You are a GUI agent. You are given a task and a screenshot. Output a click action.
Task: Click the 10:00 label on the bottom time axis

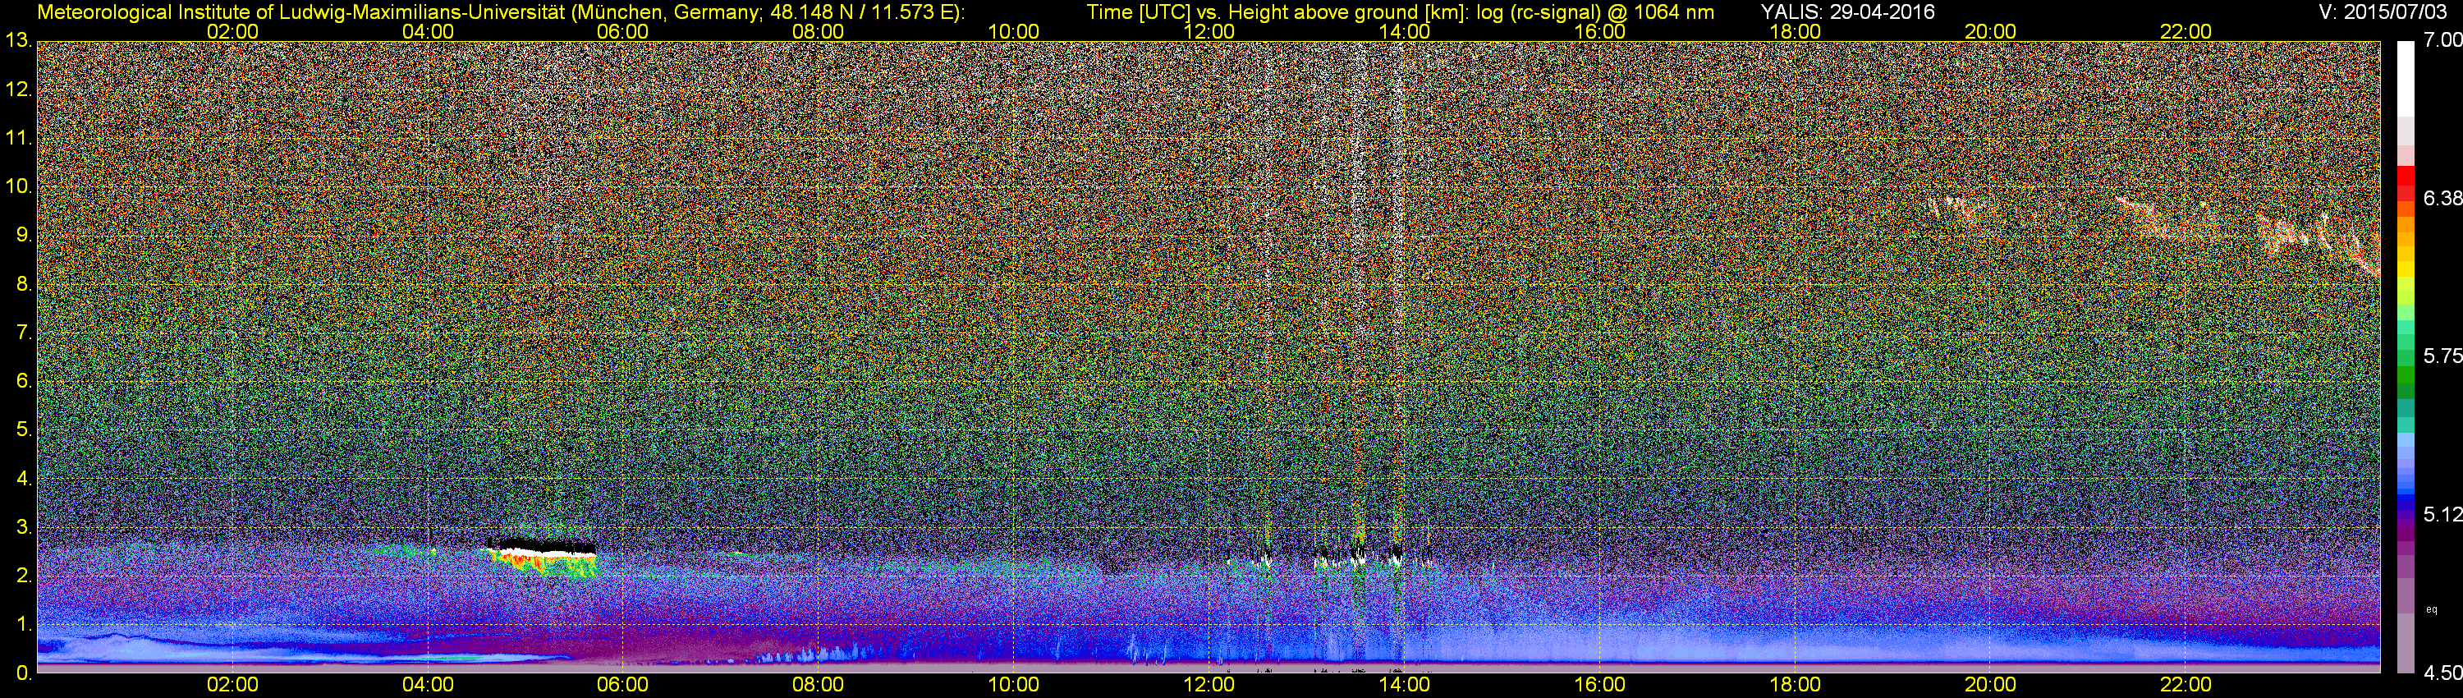pos(1013,685)
